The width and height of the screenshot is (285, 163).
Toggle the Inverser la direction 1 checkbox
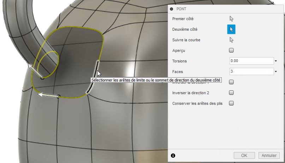click(x=231, y=82)
